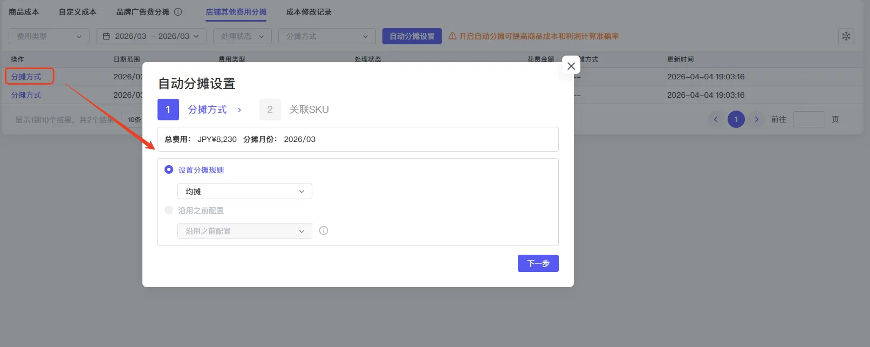Click info icon beside 品牌广告费分摊
This screenshot has height=347, width=870.
(x=178, y=12)
